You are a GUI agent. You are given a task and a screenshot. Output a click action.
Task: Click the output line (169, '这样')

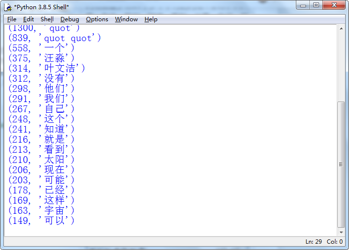pos(41,201)
